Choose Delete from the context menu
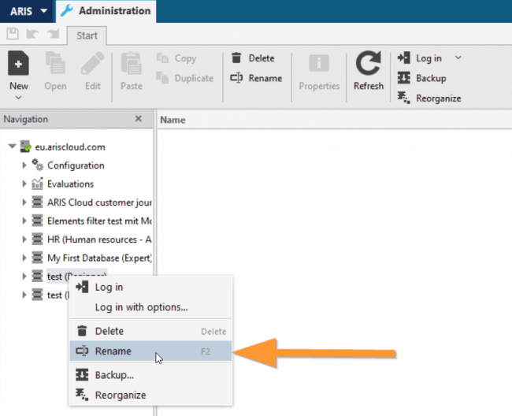 click(151, 331)
